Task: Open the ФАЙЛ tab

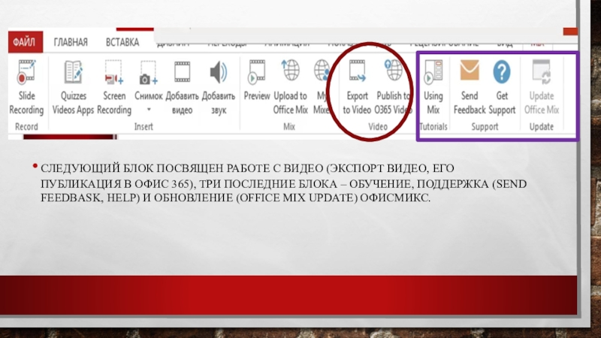Action: tap(25, 42)
